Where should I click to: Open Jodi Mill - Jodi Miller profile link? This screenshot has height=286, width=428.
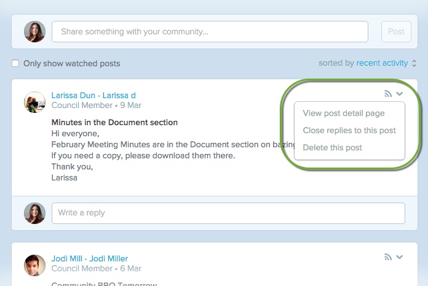(90, 258)
